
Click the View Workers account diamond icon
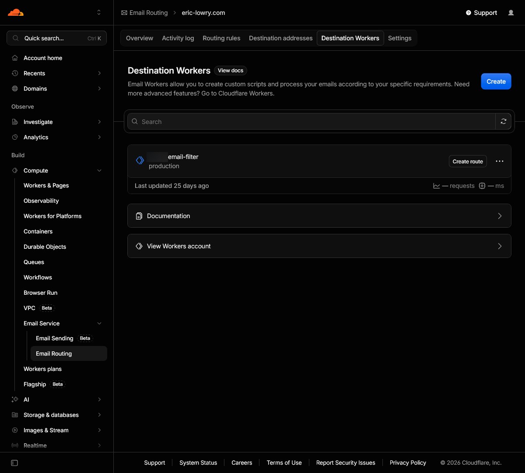[139, 246]
